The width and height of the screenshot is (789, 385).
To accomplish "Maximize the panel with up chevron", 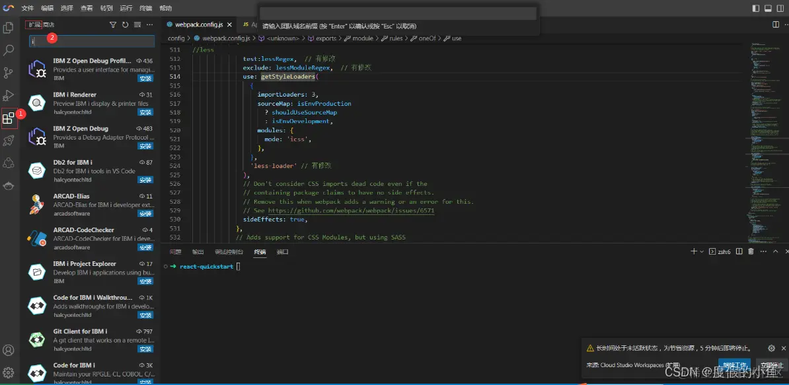I will [775, 251].
